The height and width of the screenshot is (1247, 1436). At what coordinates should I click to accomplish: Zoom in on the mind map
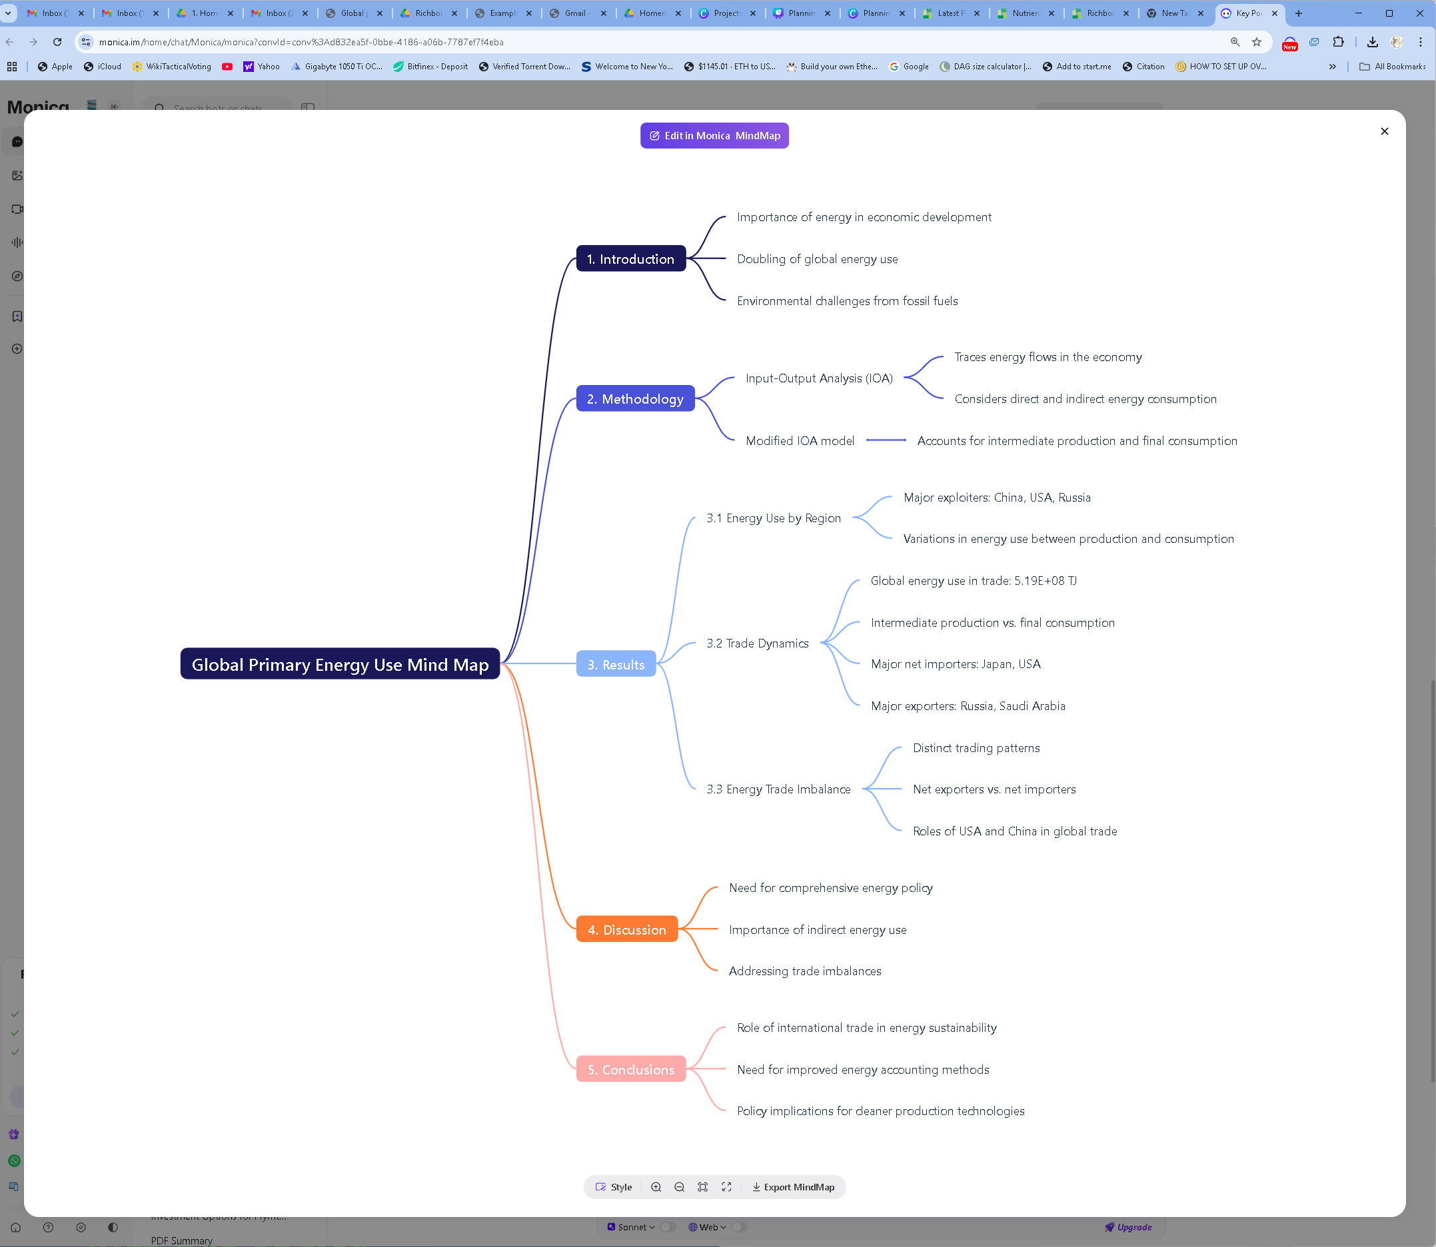(656, 1187)
